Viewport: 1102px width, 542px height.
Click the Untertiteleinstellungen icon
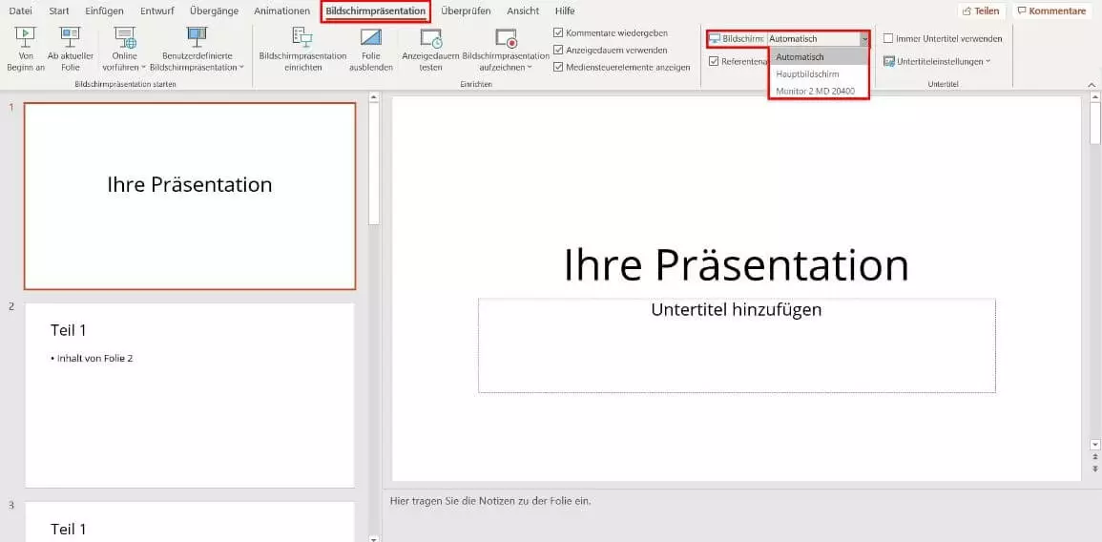click(889, 61)
